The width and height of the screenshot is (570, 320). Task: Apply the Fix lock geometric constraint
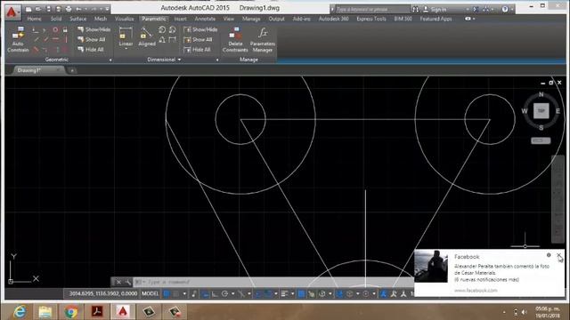pyautogui.click(x=65, y=29)
